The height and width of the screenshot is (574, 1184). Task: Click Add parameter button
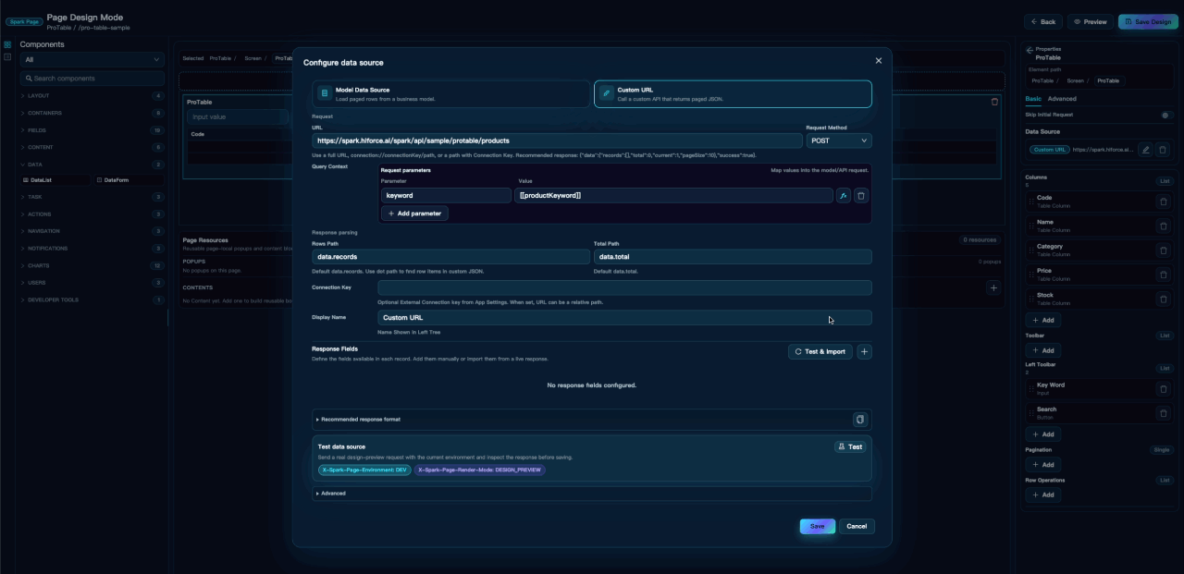[414, 214]
